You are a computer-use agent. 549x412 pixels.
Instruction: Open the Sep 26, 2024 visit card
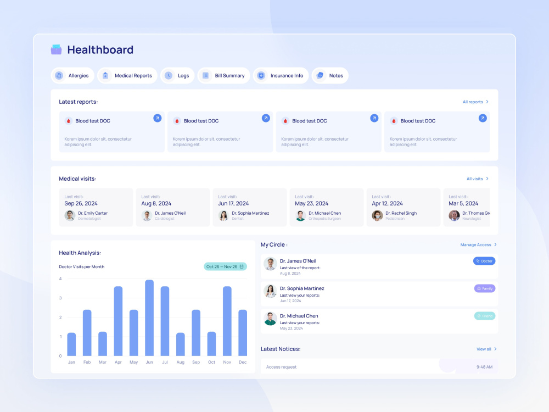(96, 208)
